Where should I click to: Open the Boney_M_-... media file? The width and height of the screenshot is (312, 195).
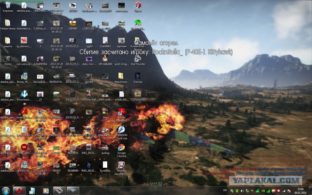[x=24, y=78]
